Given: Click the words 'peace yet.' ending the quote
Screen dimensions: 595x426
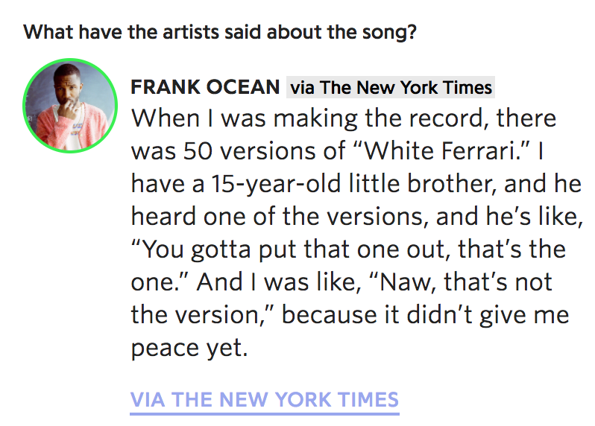Looking at the screenshot, I should tap(189, 349).
